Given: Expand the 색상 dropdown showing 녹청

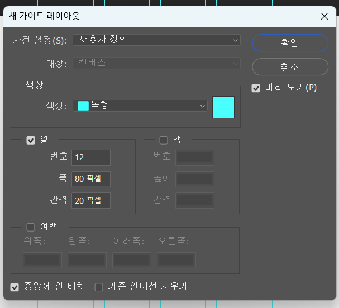Looking at the screenshot, I should point(140,106).
